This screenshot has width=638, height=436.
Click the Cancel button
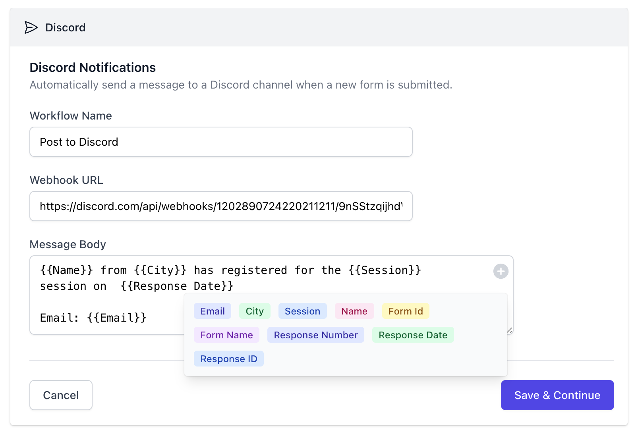60,395
